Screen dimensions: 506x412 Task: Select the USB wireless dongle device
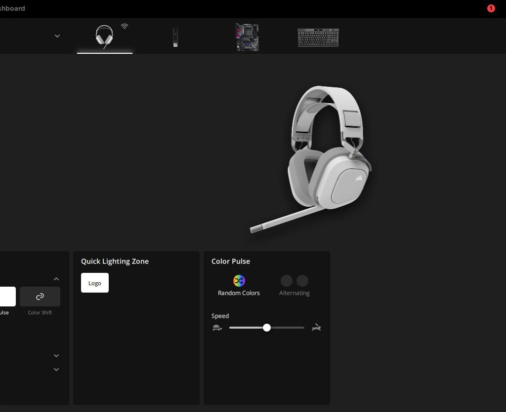tap(175, 37)
